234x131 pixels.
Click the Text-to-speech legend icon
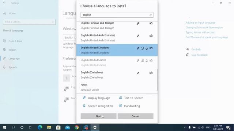click(x=120, y=98)
